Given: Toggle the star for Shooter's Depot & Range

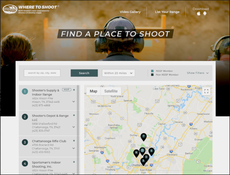Looking at the screenshot, I should [x=74, y=115].
